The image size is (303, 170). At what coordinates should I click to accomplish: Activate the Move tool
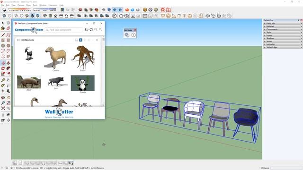click(3, 63)
